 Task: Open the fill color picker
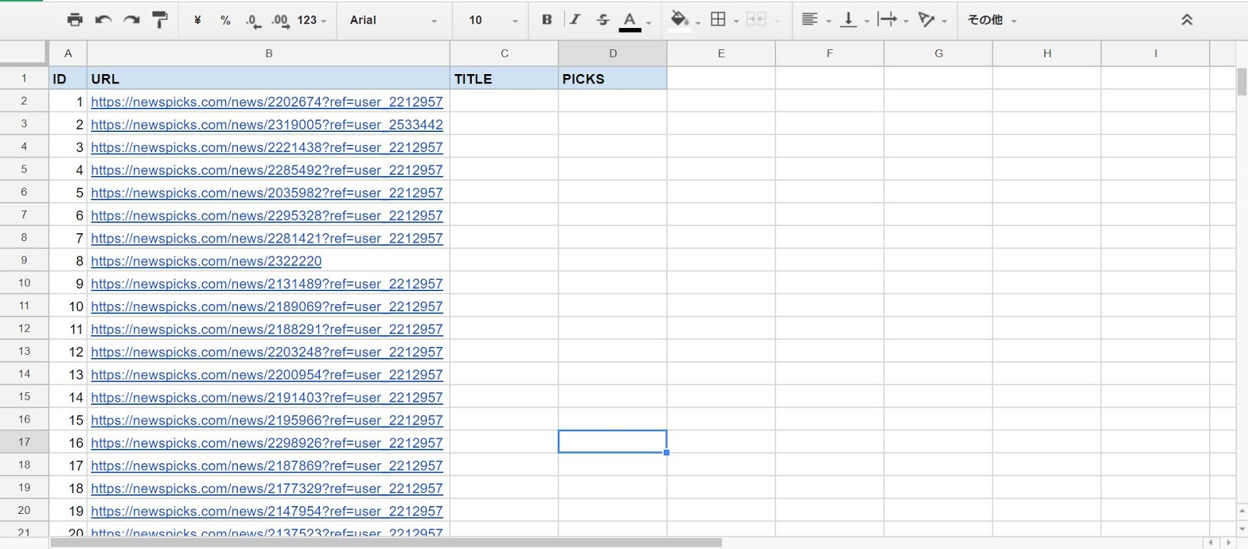click(679, 19)
